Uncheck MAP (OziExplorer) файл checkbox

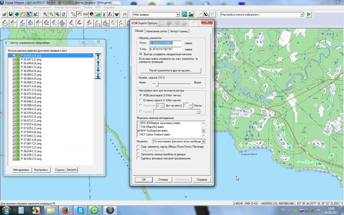[x=139, y=131]
